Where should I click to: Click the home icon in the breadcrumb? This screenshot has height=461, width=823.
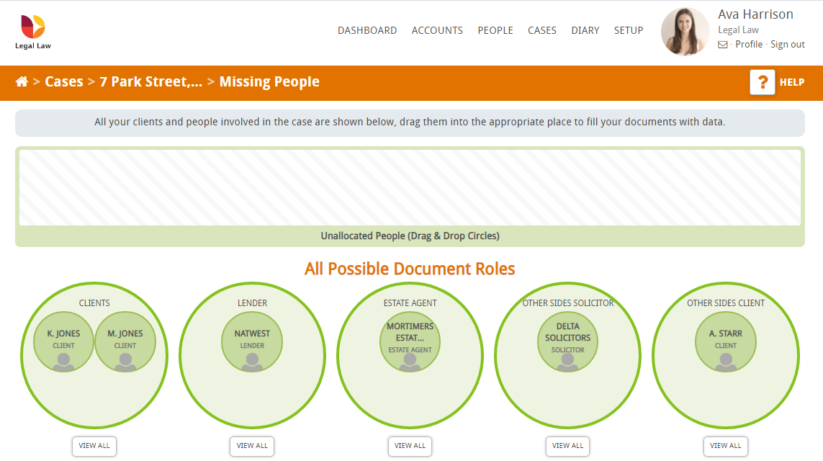[x=22, y=81]
